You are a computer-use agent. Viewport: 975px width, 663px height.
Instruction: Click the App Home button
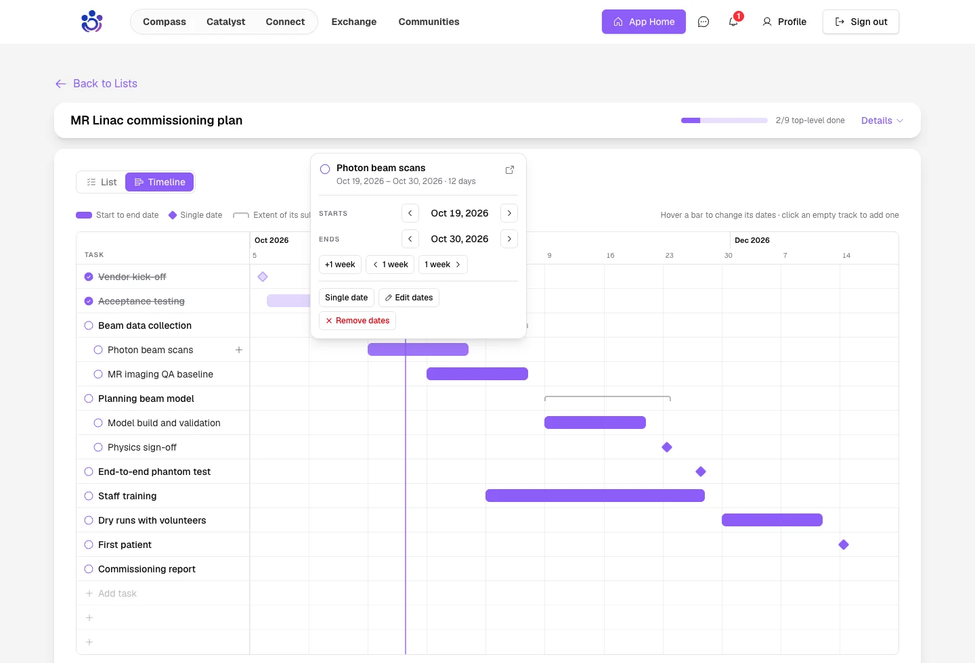[644, 22]
